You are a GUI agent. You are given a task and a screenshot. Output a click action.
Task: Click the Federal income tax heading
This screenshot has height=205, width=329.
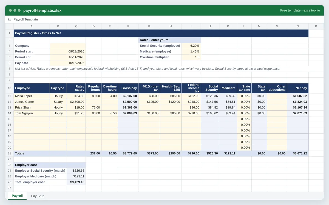click(191, 88)
